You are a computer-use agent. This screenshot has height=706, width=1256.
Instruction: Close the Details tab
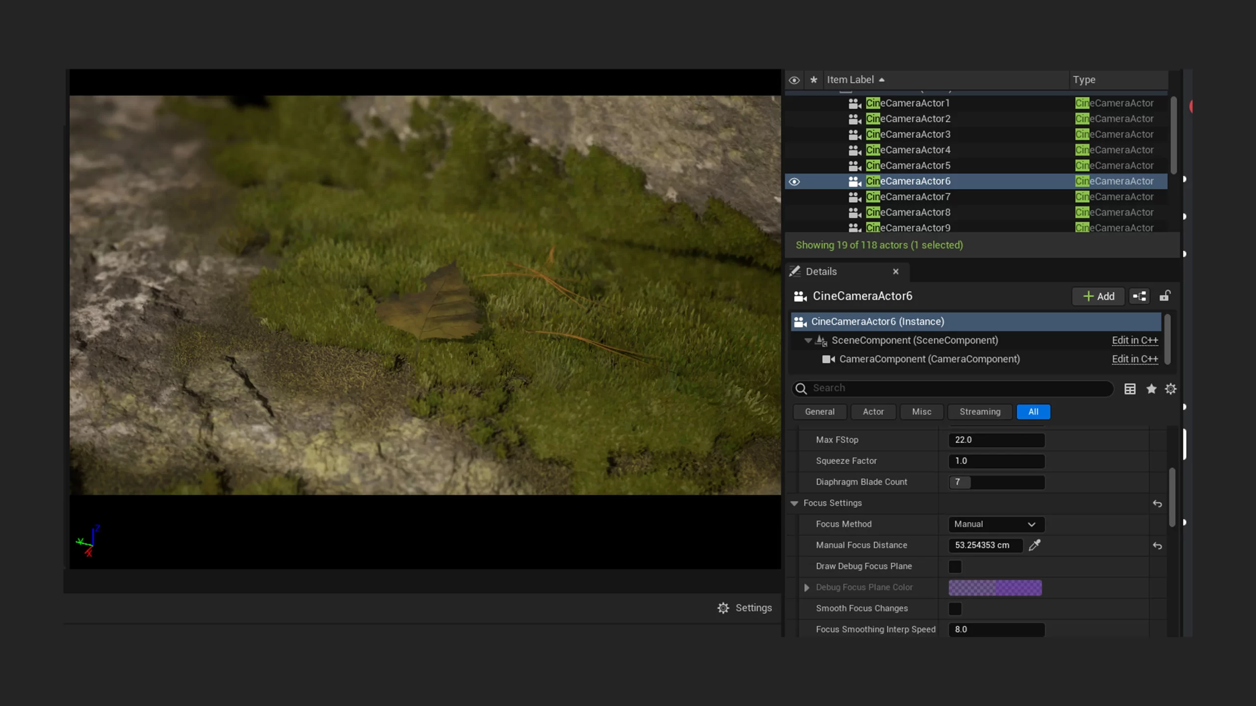pyautogui.click(x=896, y=271)
